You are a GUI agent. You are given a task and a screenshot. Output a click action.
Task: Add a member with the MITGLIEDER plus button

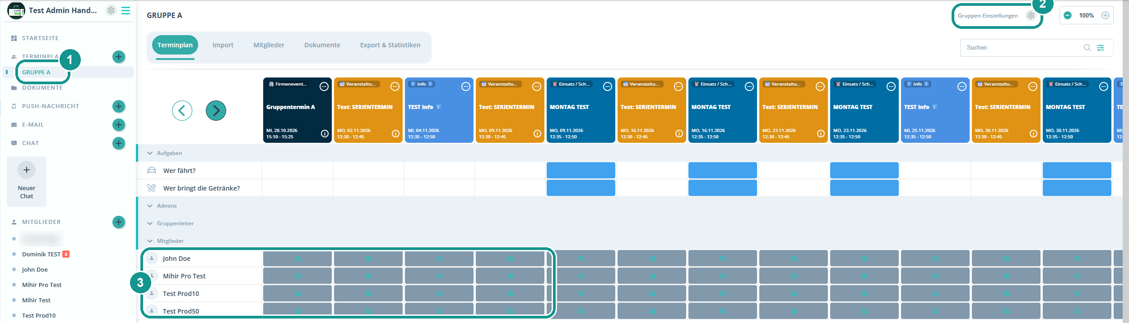[119, 222]
